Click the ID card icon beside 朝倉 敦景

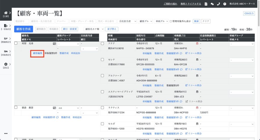tap(54, 108)
